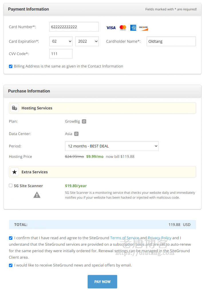Click into the Card Number field
The width and height of the screenshot is (205, 294).
74,27
